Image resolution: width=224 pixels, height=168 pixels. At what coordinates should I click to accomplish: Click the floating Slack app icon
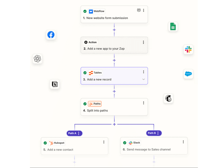(188, 50)
